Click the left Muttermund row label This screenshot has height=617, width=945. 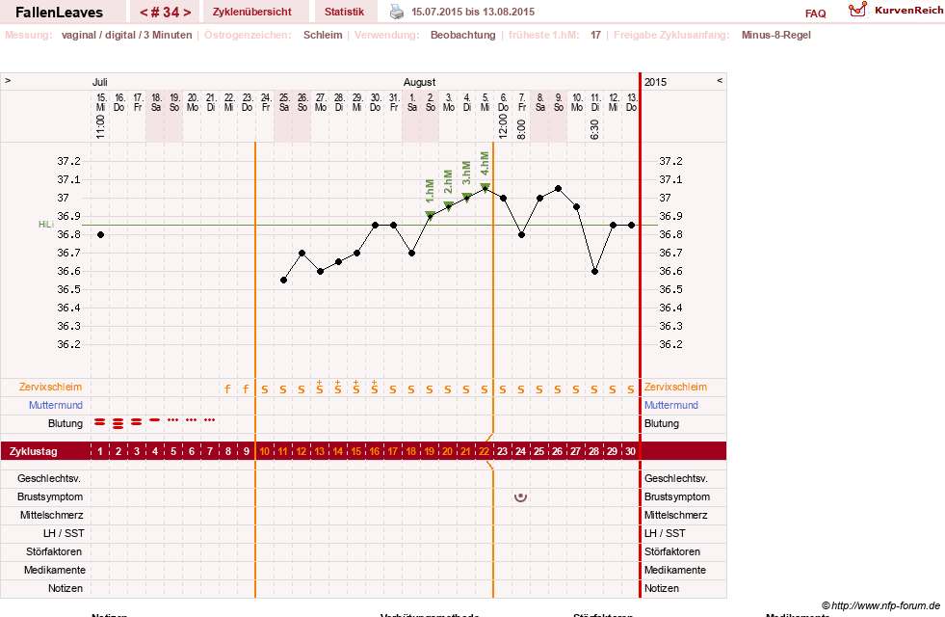56,405
